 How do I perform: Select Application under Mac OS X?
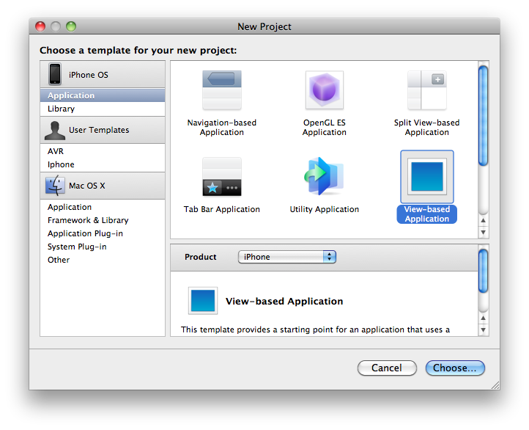[103, 207]
